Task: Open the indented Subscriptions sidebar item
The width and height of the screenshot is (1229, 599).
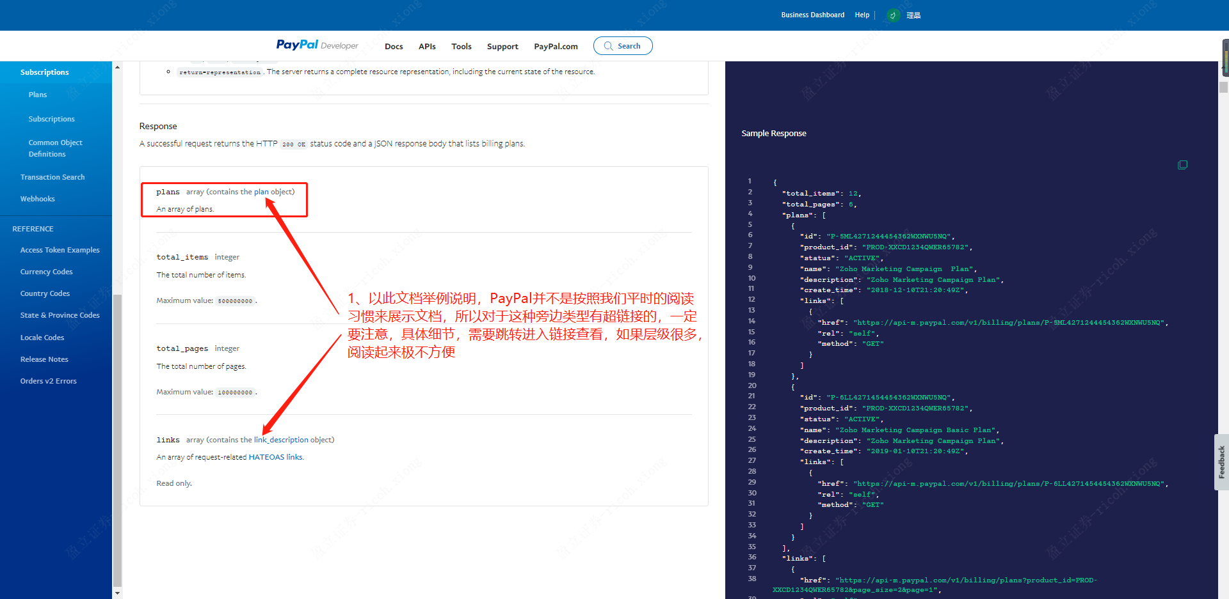Action: [51, 119]
